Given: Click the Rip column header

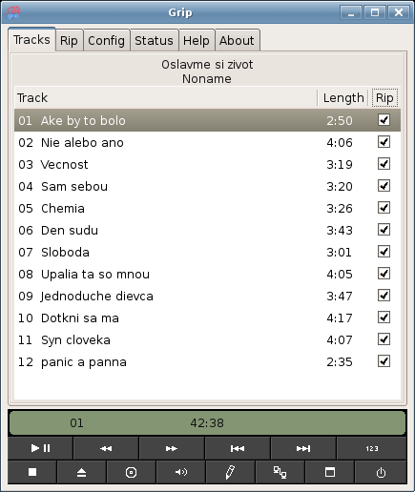Looking at the screenshot, I should [384, 98].
